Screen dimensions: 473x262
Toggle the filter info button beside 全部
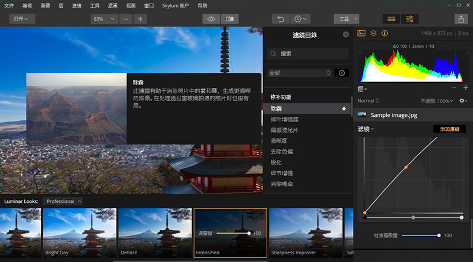coord(342,73)
